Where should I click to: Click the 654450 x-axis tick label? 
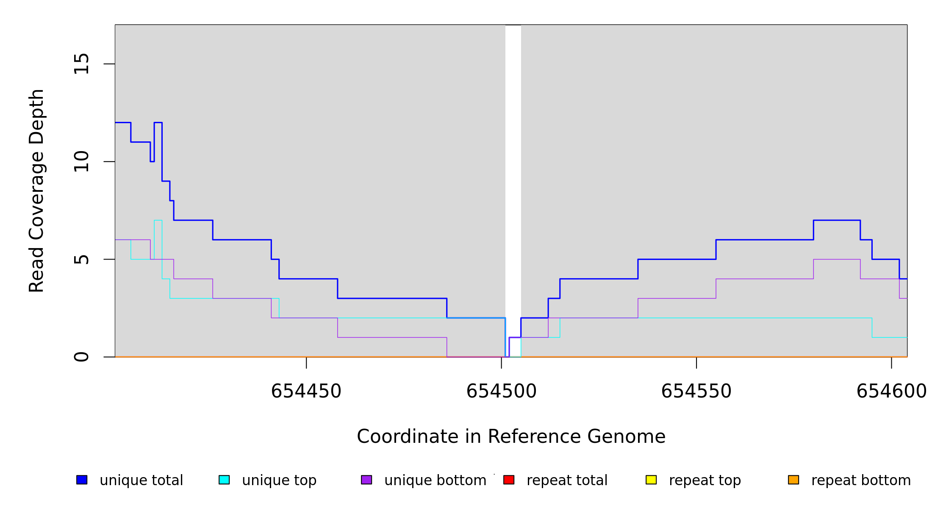tap(306, 392)
